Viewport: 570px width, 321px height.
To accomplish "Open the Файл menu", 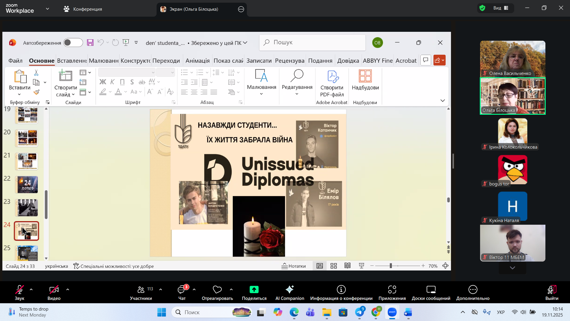I will (15, 61).
